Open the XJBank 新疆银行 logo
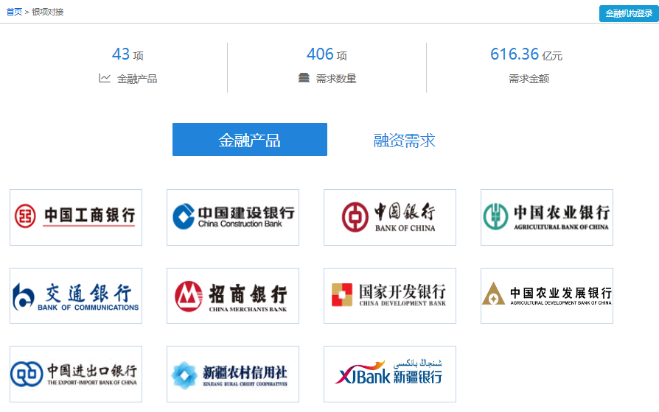 [x=390, y=374]
